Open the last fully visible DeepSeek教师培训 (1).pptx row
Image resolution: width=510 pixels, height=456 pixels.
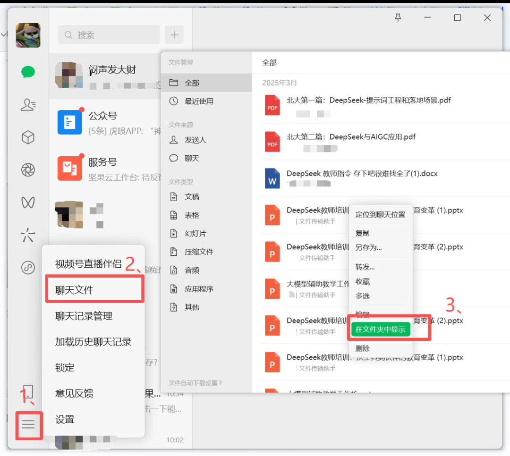point(385,363)
